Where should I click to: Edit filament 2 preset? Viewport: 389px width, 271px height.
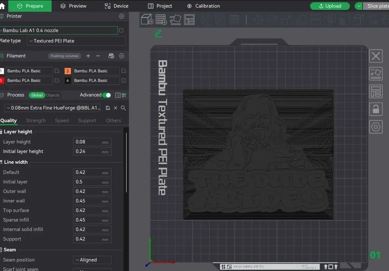(124, 71)
